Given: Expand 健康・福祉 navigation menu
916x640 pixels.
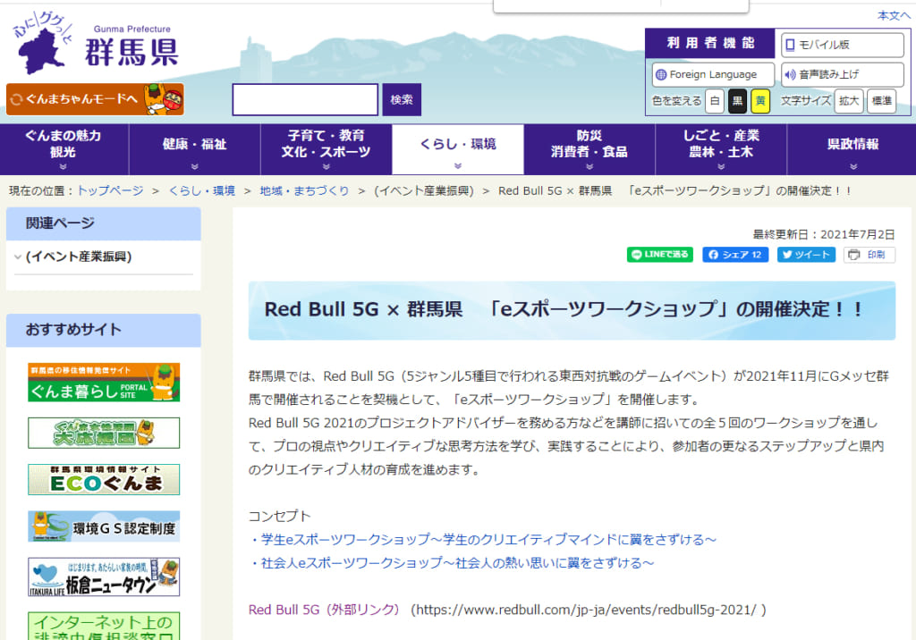Looking at the screenshot, I should tap(194, 149).
